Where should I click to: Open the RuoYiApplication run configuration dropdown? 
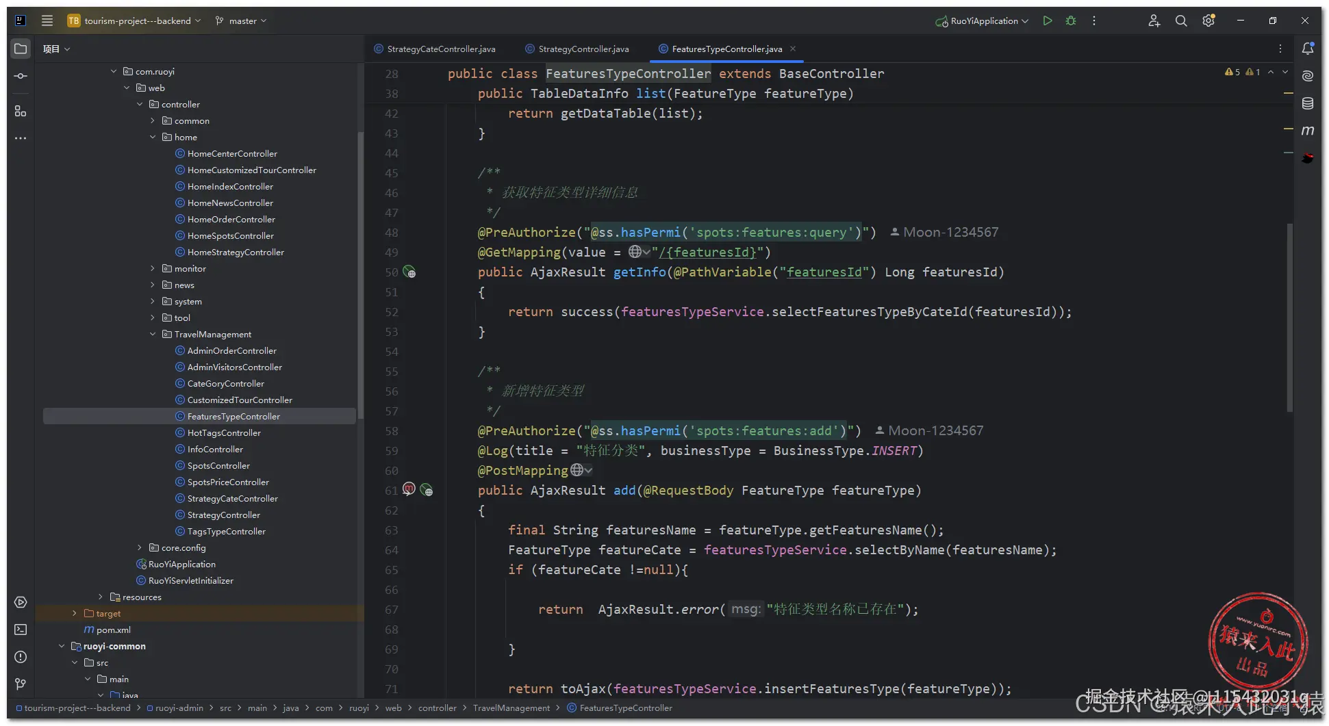click(983, 21)
